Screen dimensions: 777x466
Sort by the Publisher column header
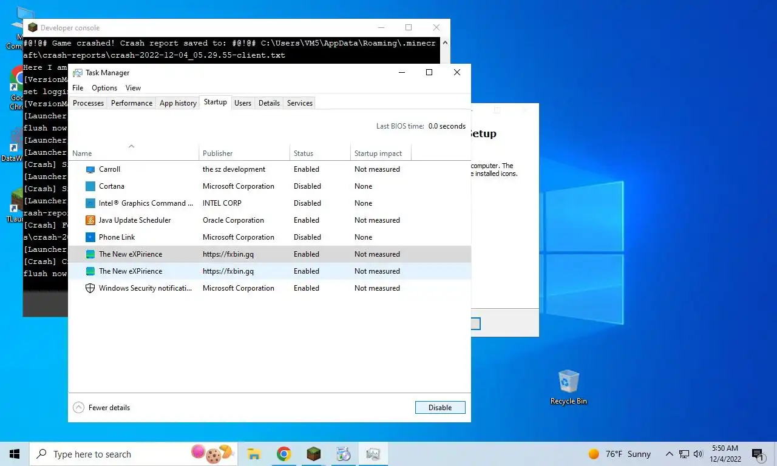(x=245, y=154)
